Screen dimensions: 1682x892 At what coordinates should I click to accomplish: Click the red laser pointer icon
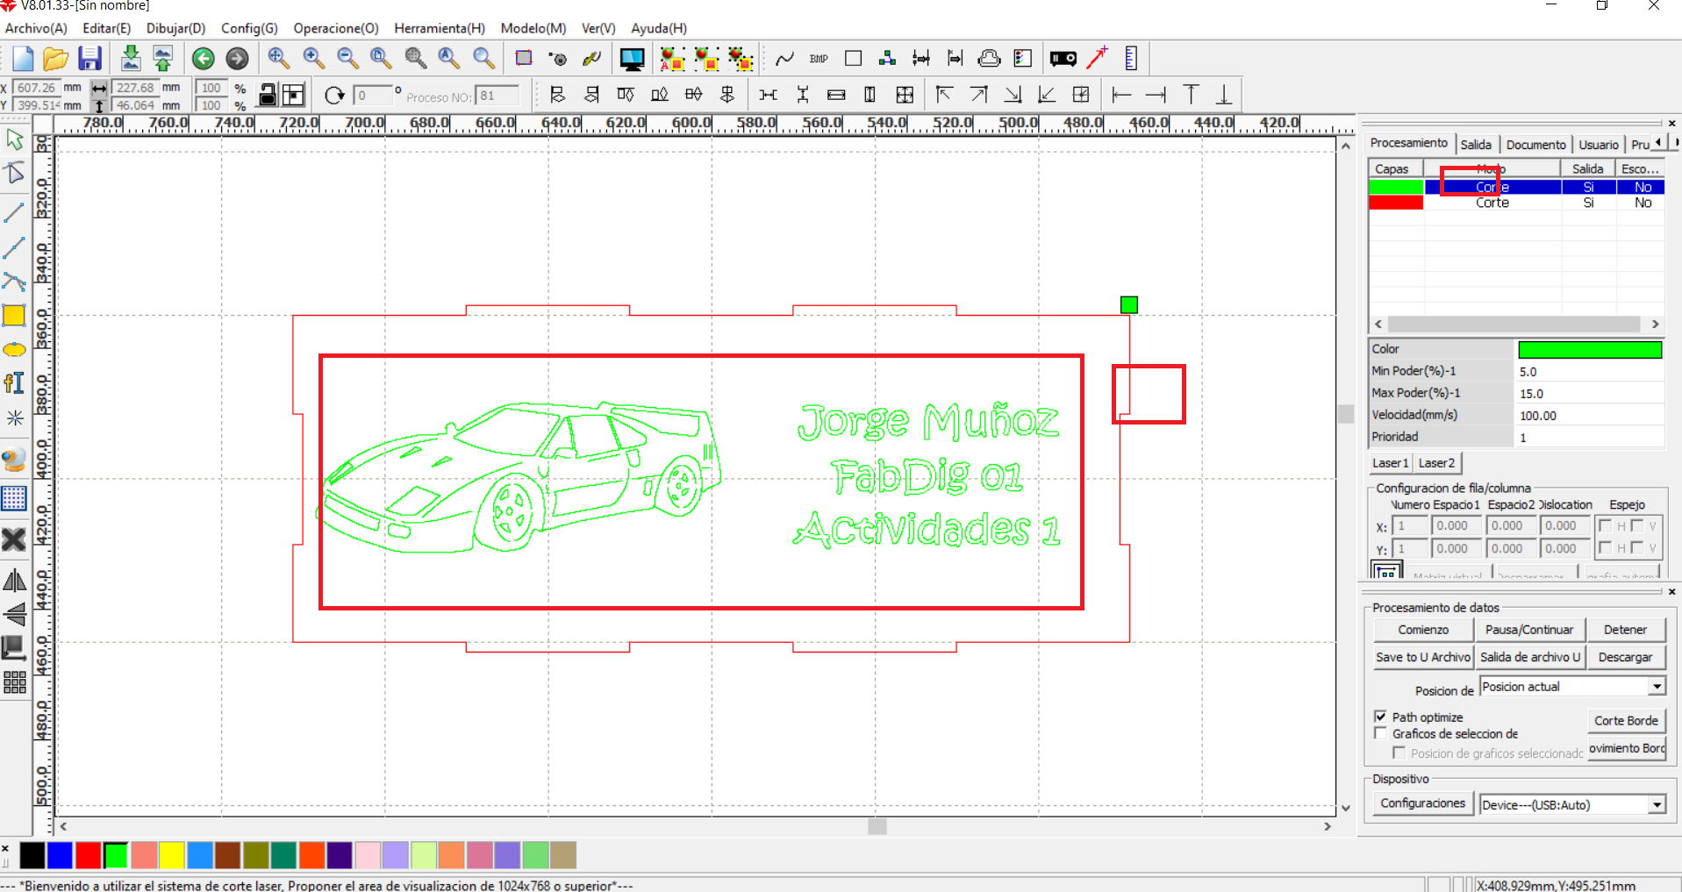click(x=1097, y=58)
